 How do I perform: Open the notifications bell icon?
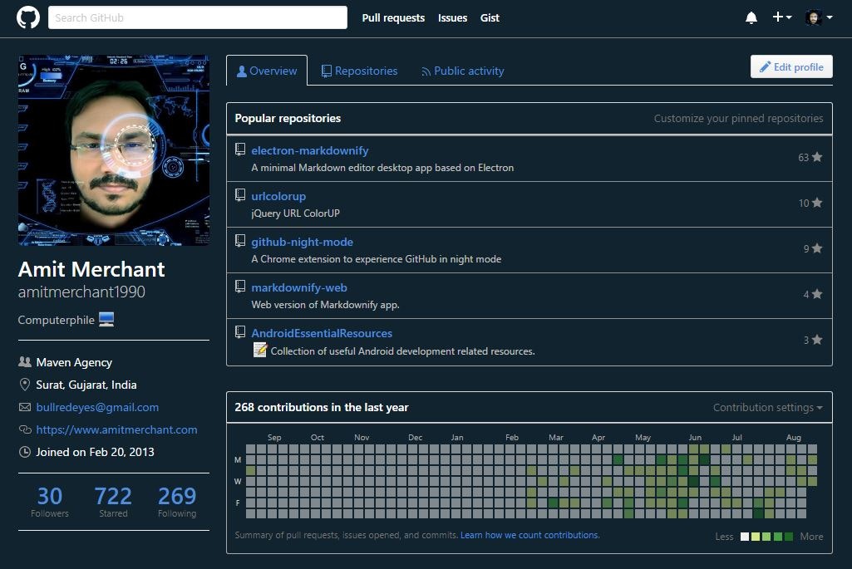click(751, 17)
